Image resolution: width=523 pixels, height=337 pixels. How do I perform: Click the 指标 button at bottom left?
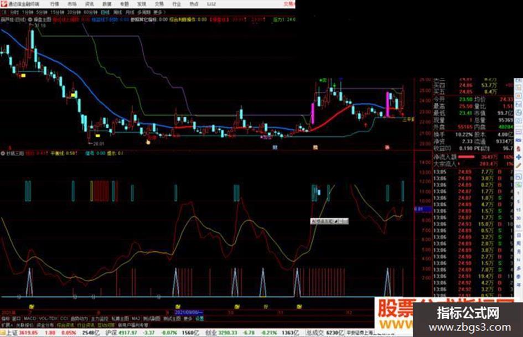pyautogui.click(x=6, y=319)
